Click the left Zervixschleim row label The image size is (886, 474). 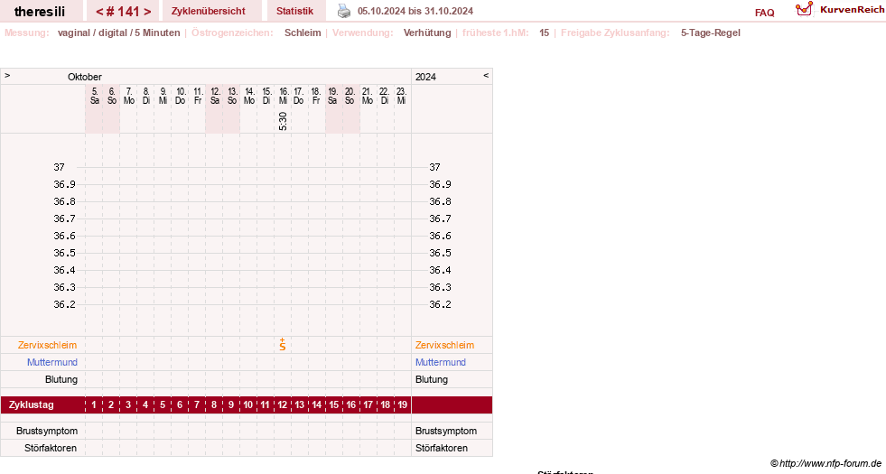[47, 345]
